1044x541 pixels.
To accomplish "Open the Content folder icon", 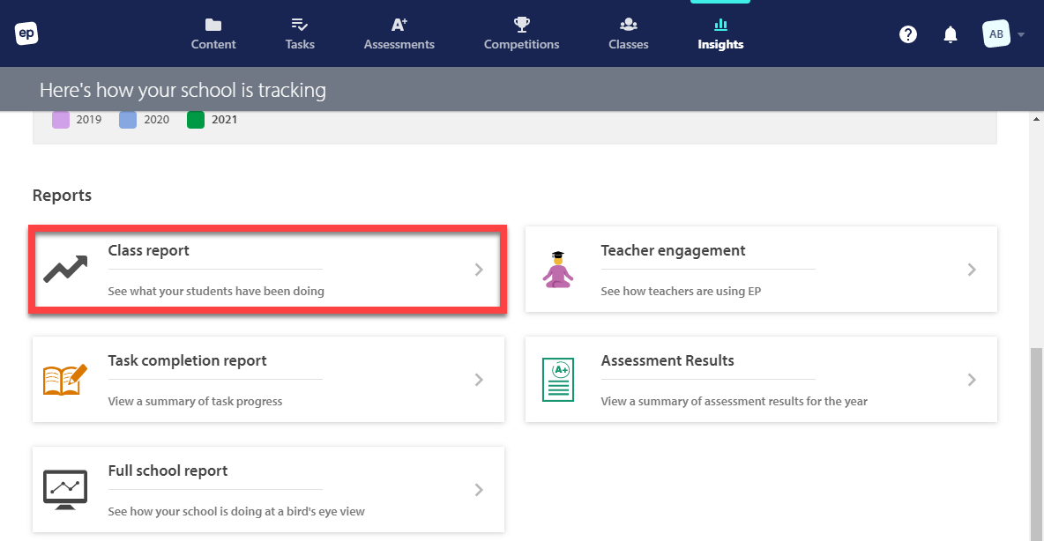I will (213, 25).
